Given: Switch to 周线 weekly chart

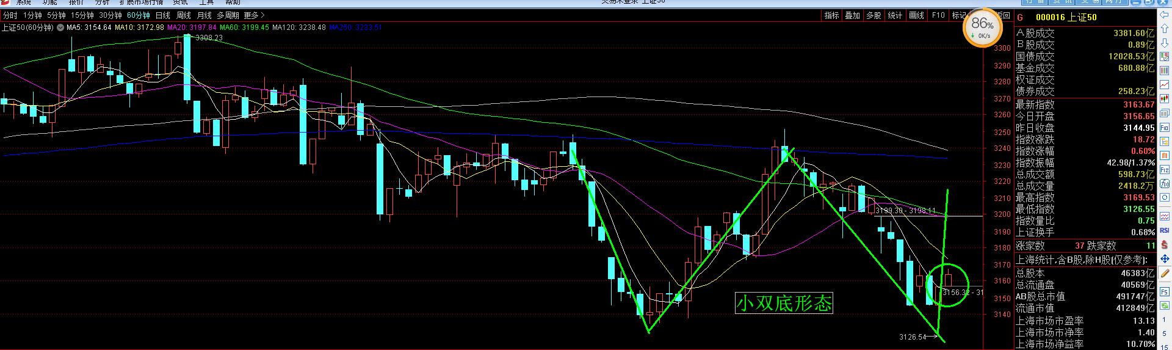Looking at the screenshot, I should click(183, 15).
